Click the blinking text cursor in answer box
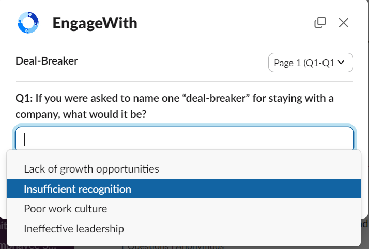Screen dimensions: 369x249 pos(25,139)
